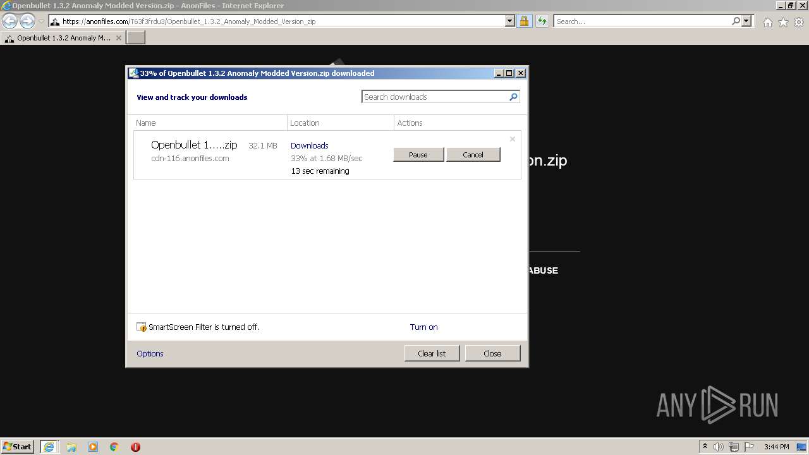
Task: Open the recent pages dropdown arrow
Action: pos(41,21)
